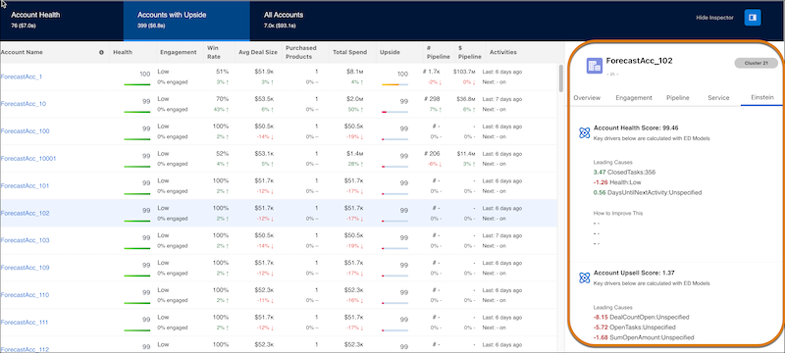Click the account building icon for ForecastAcc_102

(594, 66)
